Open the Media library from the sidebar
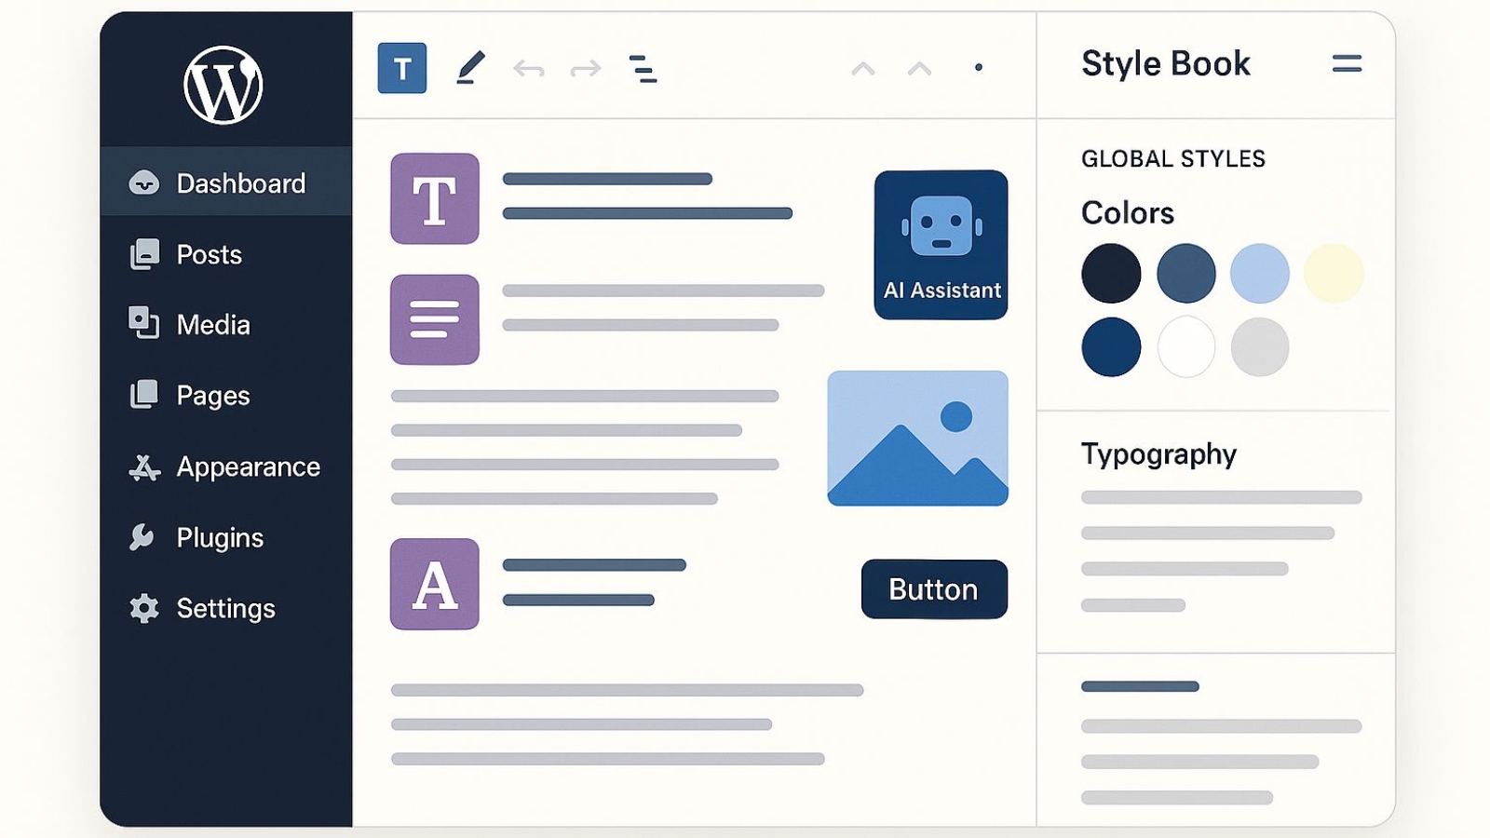 (212, 325)
